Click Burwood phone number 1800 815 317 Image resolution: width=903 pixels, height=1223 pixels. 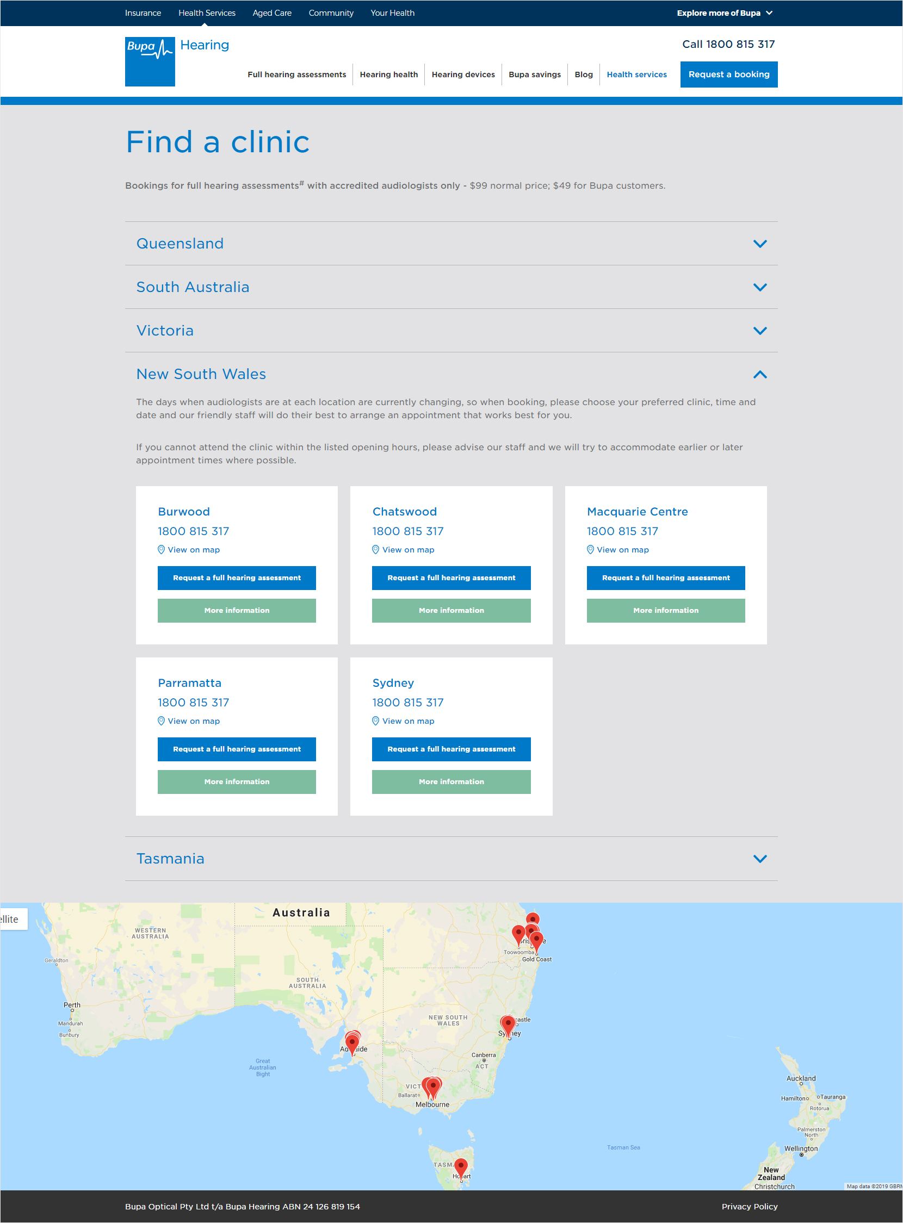[194, 531]
